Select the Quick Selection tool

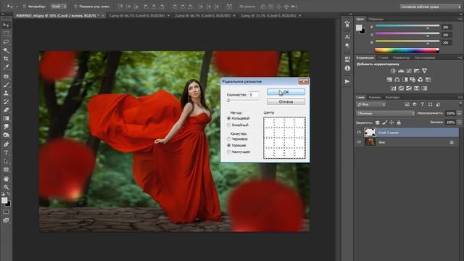(6, 50)
